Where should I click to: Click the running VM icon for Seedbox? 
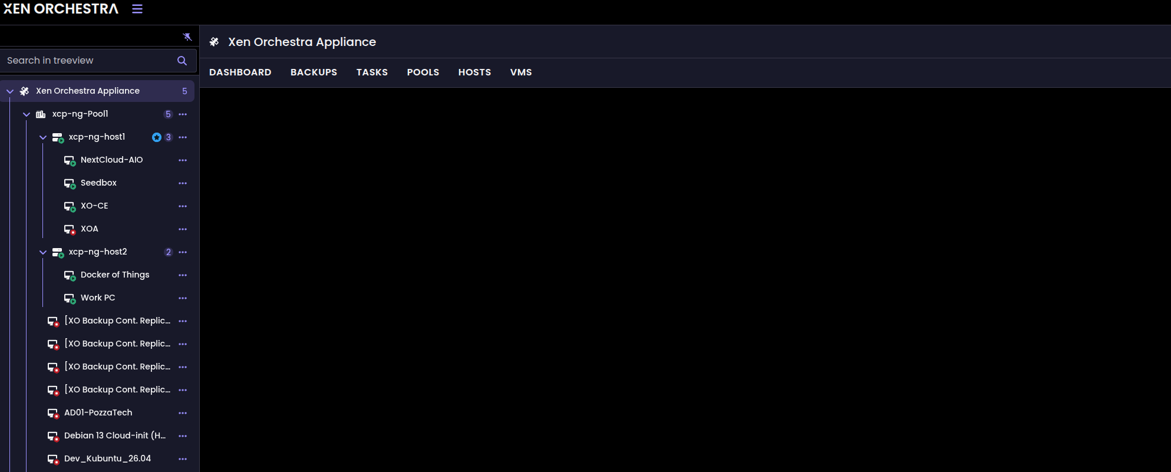(x=70, y=184)
